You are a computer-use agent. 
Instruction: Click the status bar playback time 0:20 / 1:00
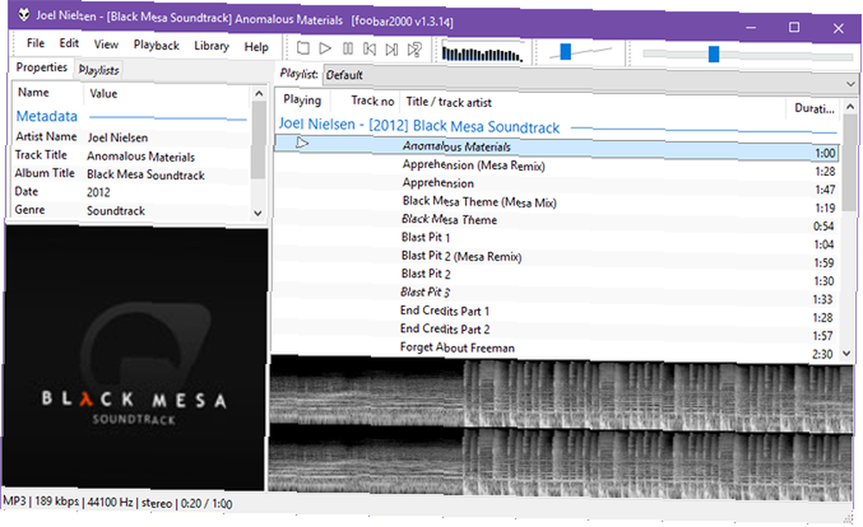coord(206,504)
